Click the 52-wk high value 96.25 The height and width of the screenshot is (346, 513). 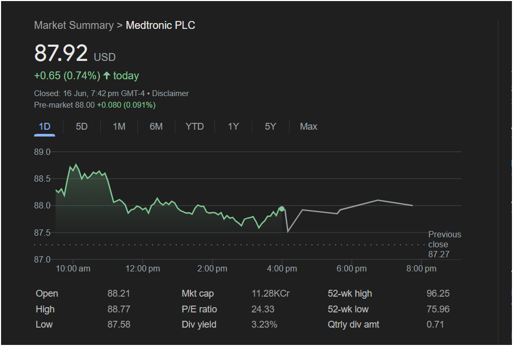click(x=438, y=293)
